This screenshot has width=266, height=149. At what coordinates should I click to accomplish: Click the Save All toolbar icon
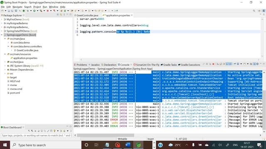click(12, 11)
